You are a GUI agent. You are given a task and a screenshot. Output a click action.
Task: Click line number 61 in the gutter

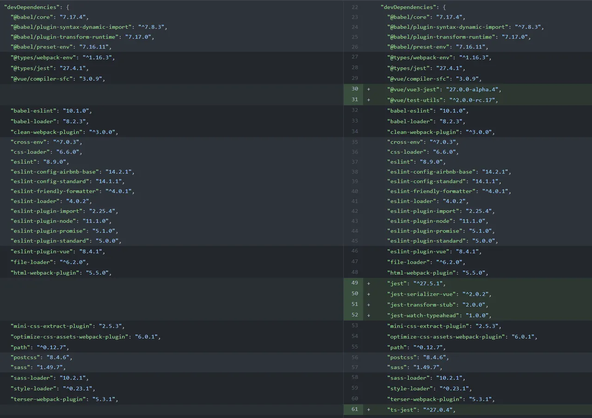tap(355, 409)
